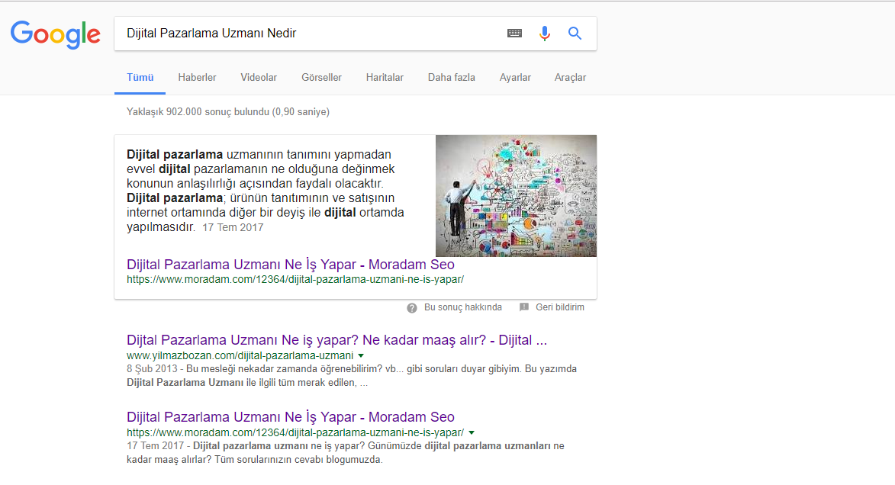The height and width of the screenshot is (485, 895).
Task: Click the featured snippet moradam.com URL
Action: [x=295, y=280]
